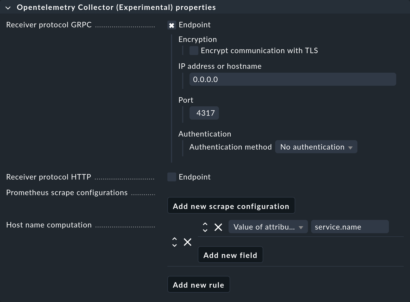Click the service.name text field
410x302 pixels.
click(x=350, y=227)
